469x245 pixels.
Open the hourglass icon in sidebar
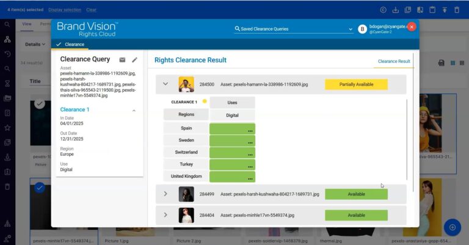pos(7,84)
